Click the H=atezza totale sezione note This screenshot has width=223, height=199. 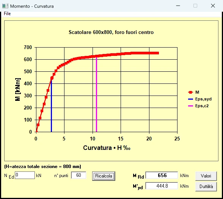(x=42, y=167)
